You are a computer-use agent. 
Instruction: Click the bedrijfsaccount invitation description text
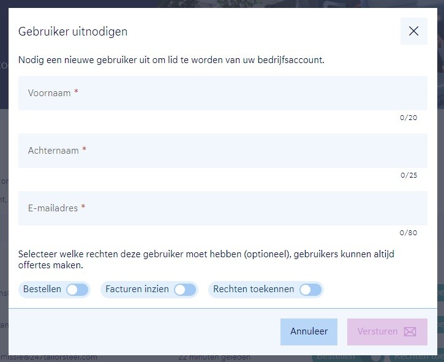click(x=171, y=60)
